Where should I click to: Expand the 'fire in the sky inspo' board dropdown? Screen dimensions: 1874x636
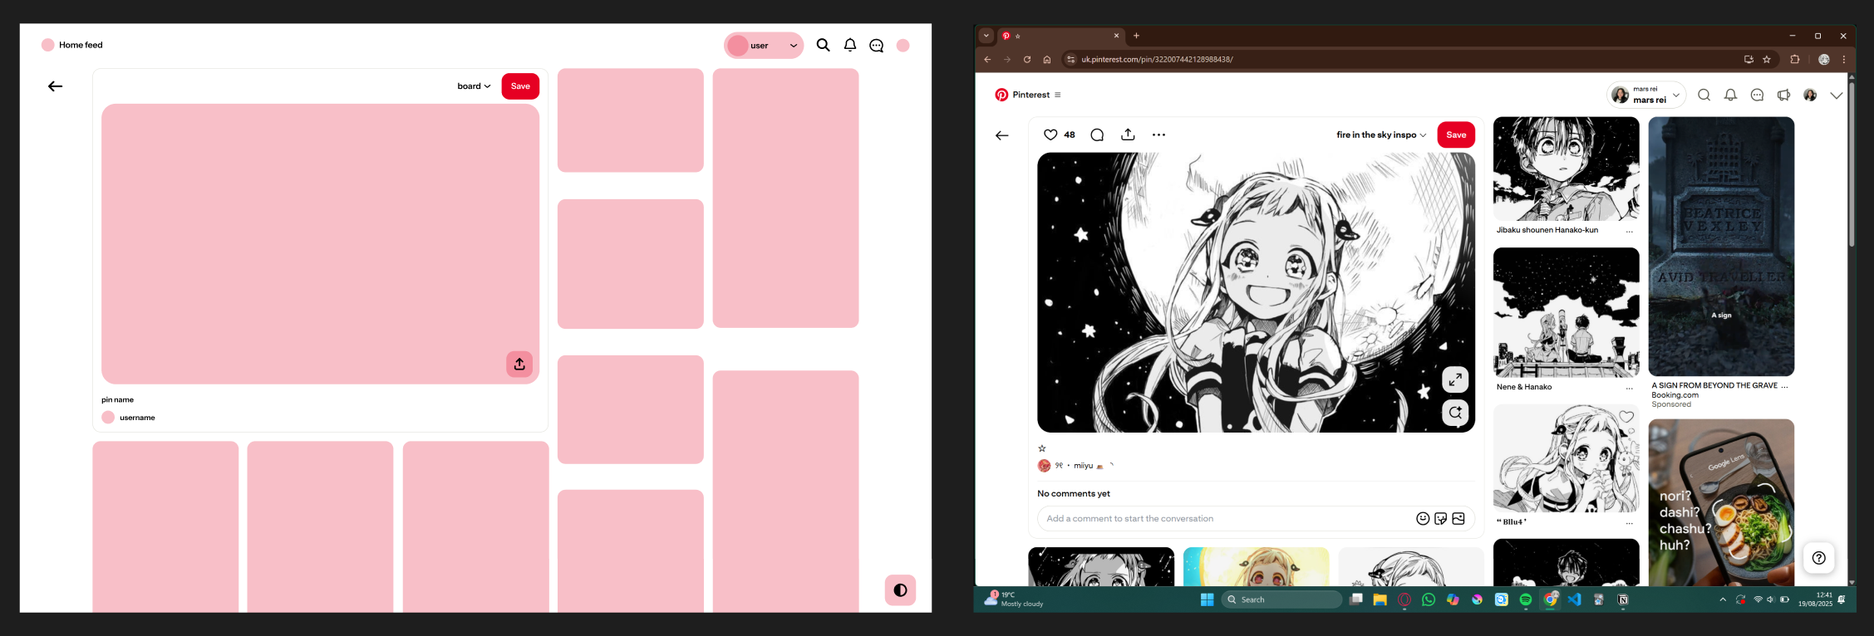[1380, 135]
